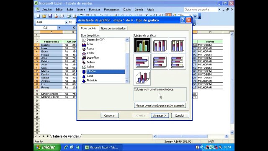Open the Editar menu

click(59, 10)
